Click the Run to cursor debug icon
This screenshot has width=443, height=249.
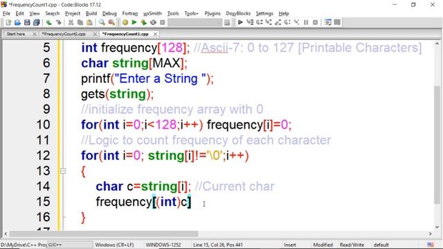coord(250,22)
